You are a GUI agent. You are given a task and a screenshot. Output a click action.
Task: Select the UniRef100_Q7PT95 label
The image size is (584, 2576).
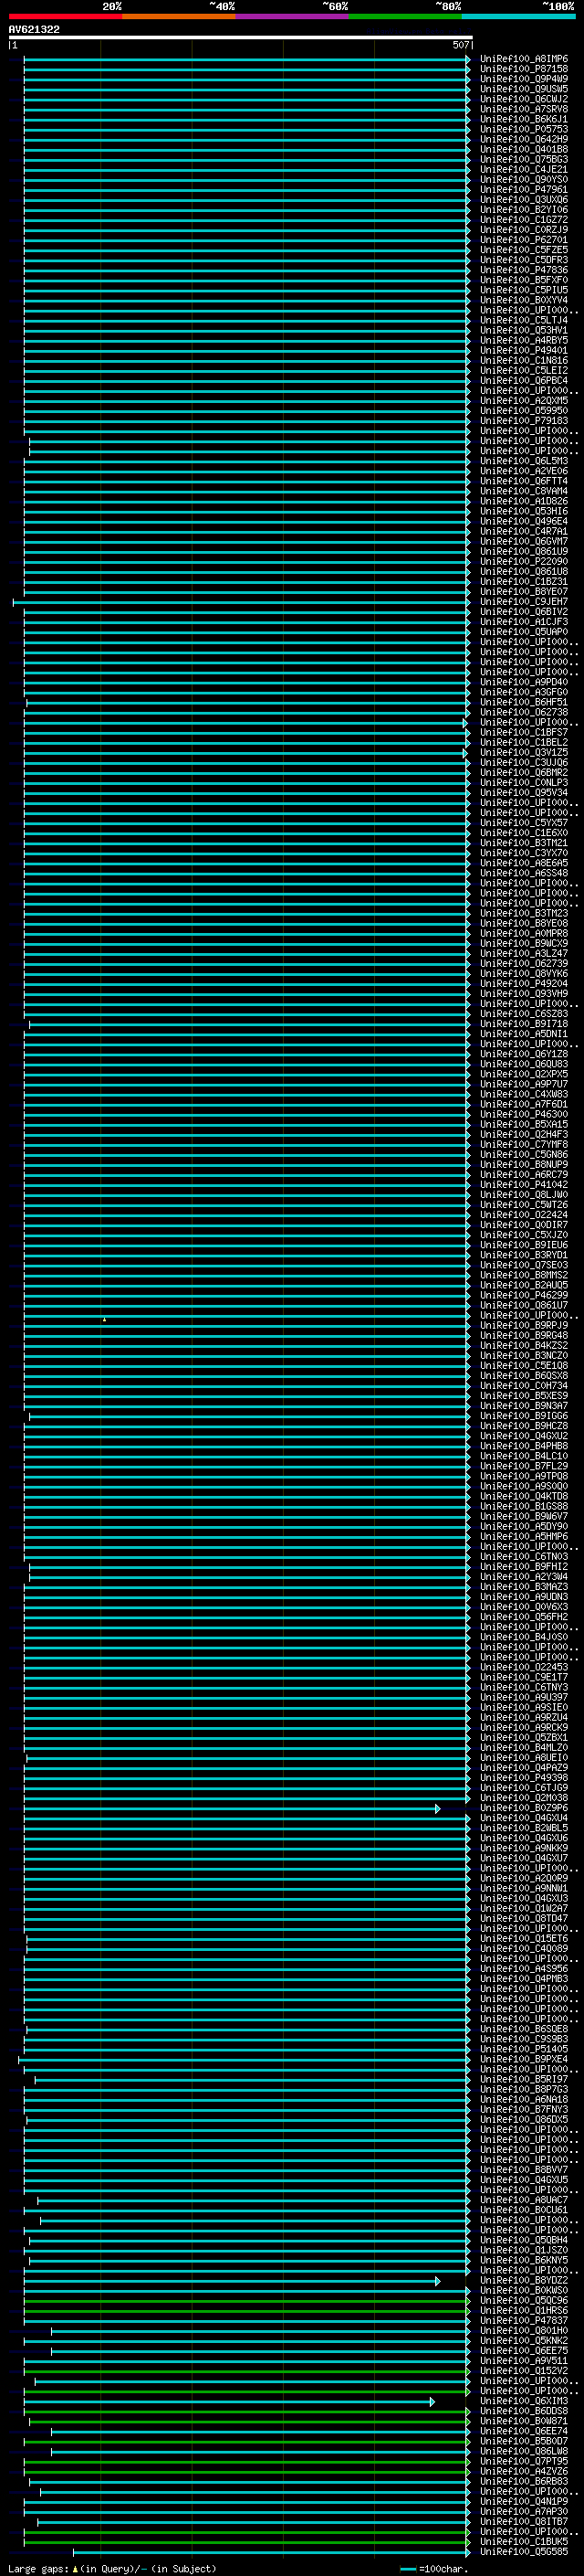[x=524, y=2461]
